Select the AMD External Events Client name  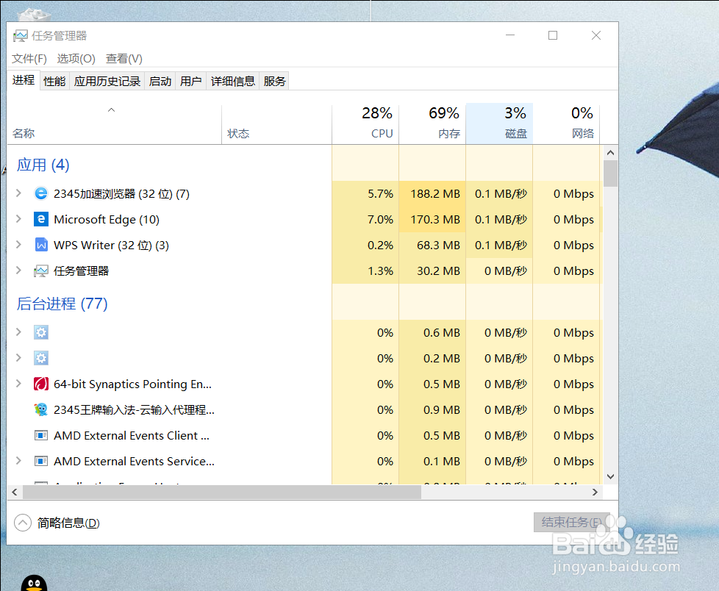(x=132, y=436)
